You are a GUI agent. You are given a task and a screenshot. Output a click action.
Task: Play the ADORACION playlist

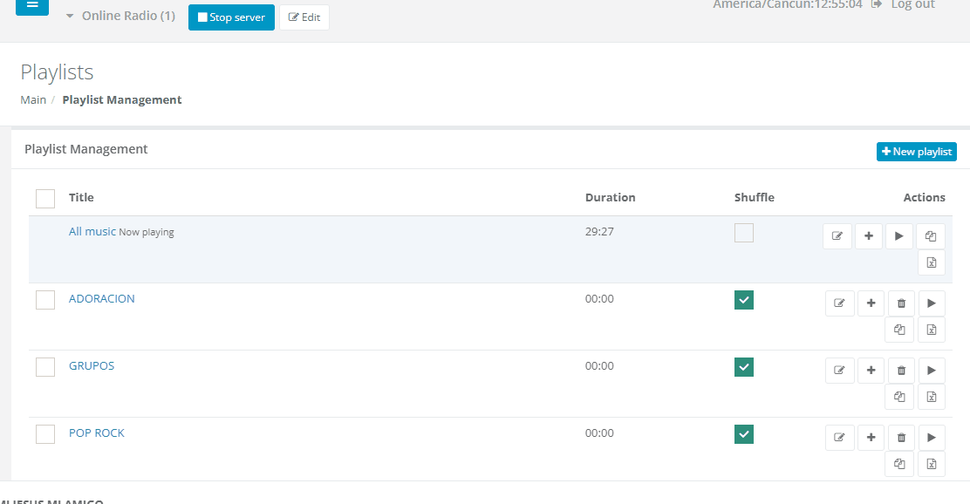[x=932, y=303]
